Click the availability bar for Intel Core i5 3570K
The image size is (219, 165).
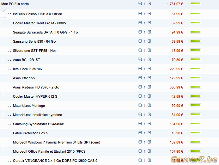(195, 69)
